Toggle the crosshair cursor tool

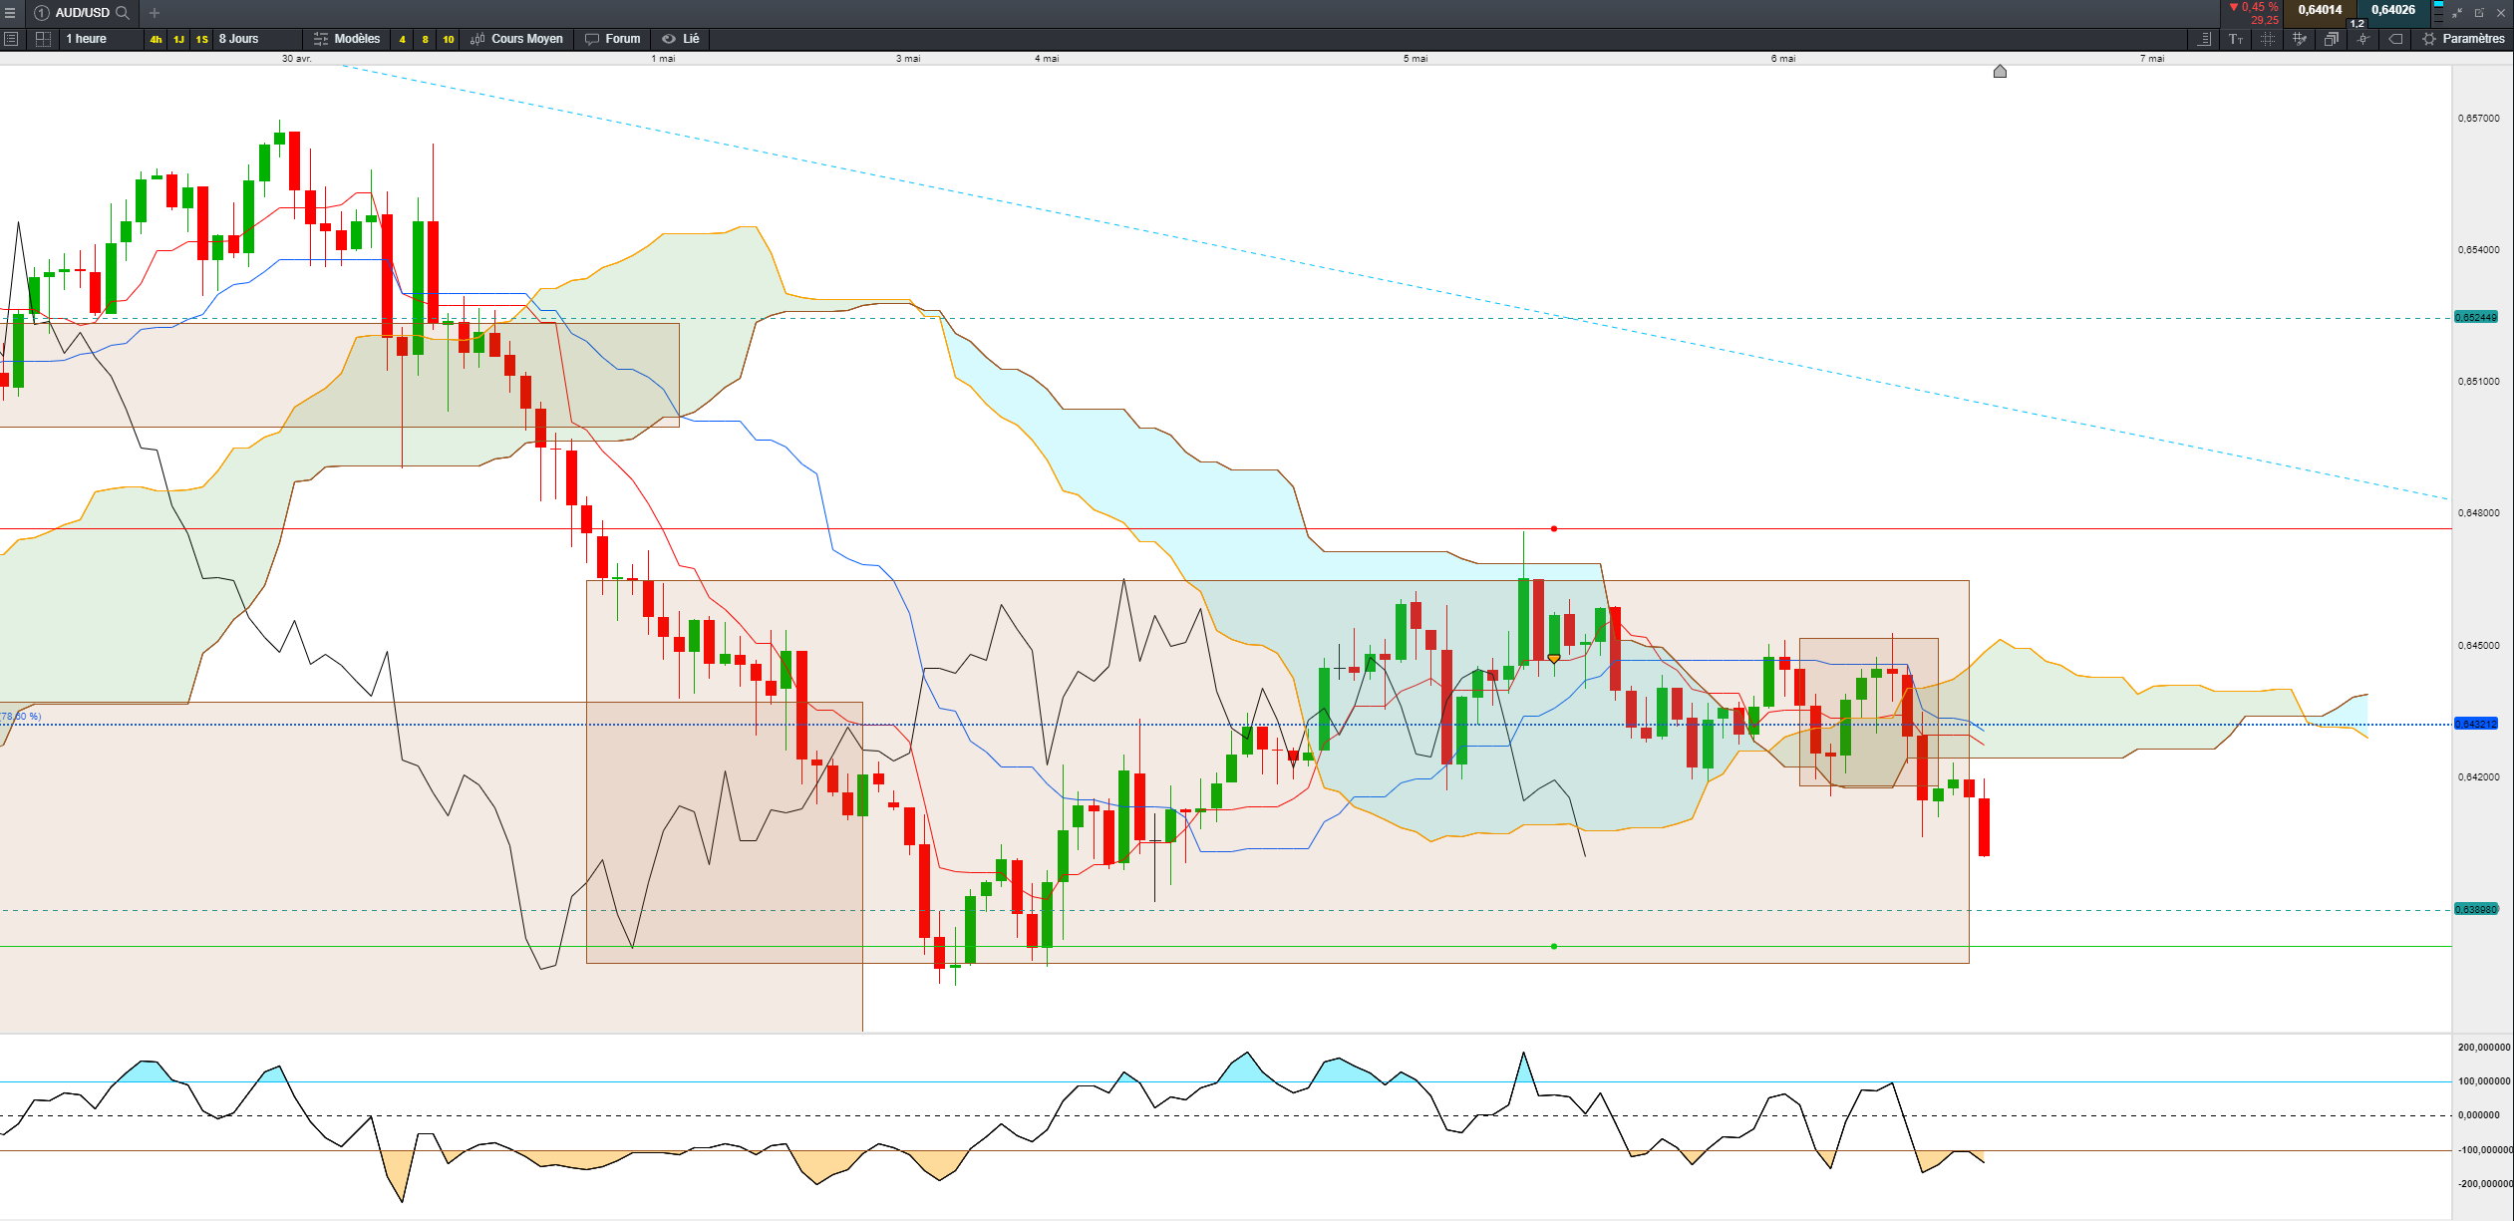pos(2362,39)
